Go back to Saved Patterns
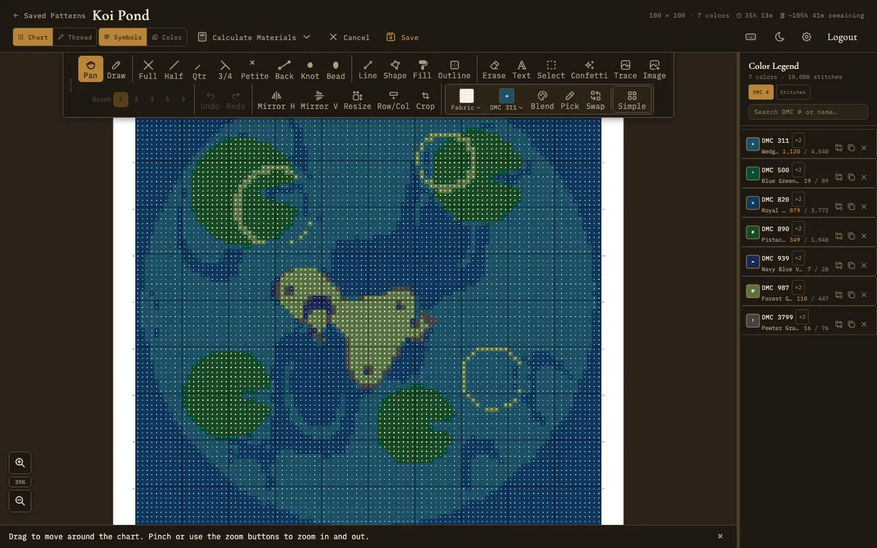877x548 pixels. [x=49, y=16]
